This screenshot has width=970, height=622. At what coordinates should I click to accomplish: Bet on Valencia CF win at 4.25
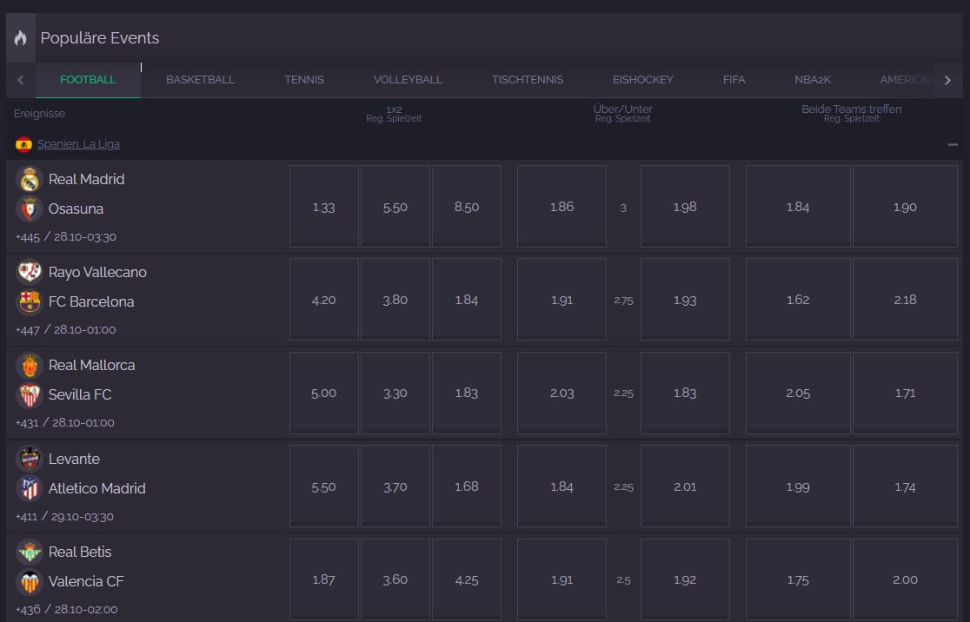[467, 579]
